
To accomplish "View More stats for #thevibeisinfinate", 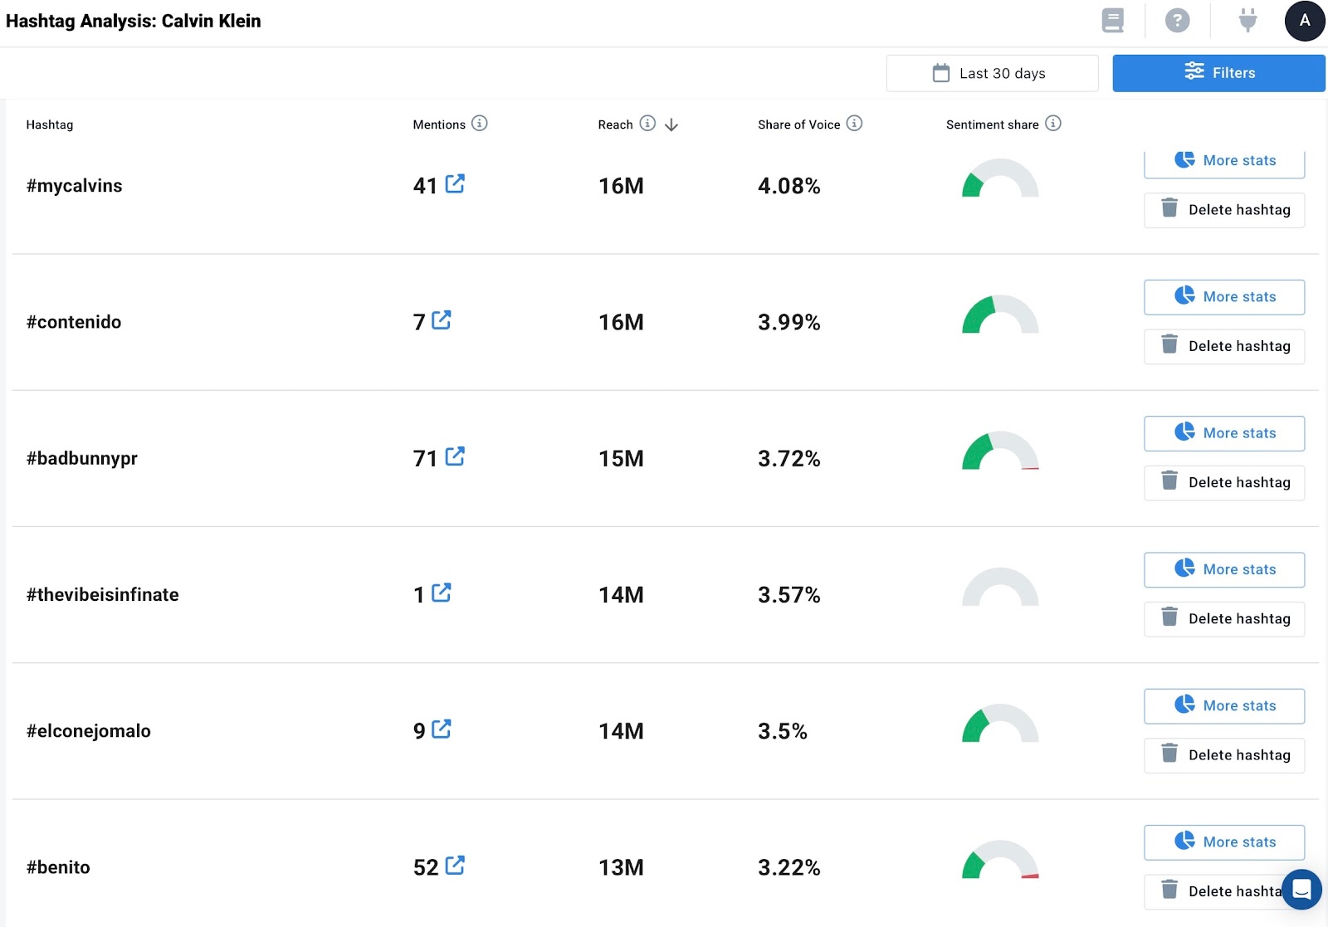I will point(1224,569).
